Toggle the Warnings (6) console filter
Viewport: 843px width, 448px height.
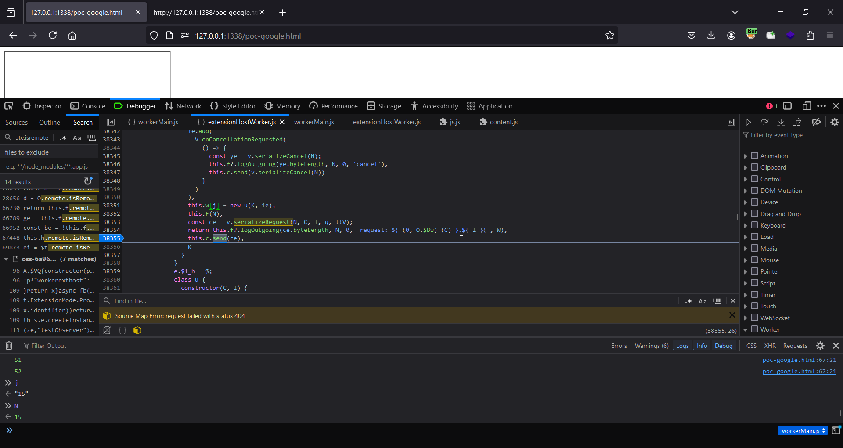652,346
